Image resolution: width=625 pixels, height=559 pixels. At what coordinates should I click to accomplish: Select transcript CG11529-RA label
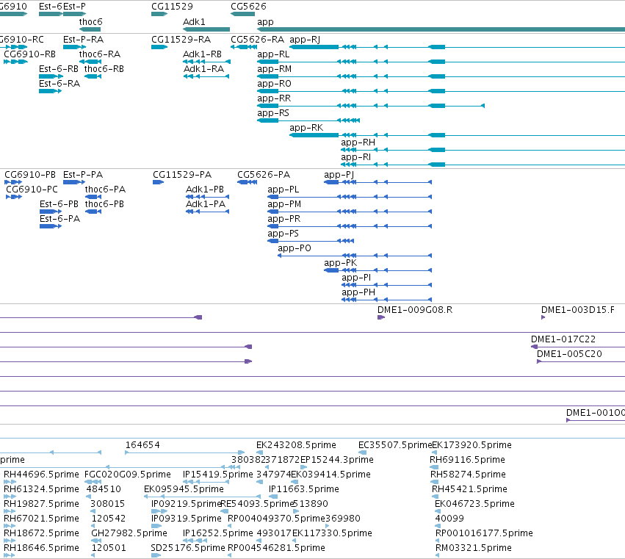181,40
